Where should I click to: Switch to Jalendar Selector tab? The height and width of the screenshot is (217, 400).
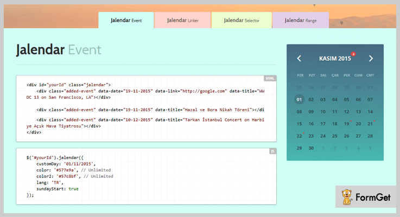[x=242, y=20]
